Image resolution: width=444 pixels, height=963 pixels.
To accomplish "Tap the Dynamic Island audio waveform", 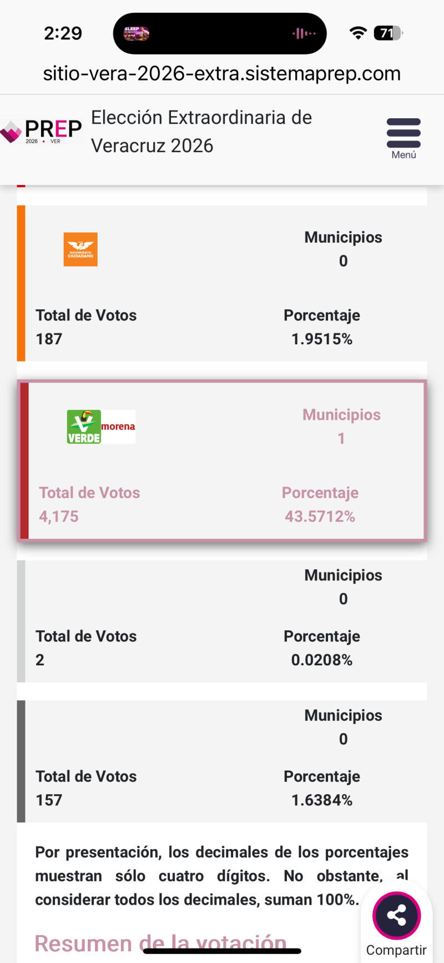I will [304, 34].
